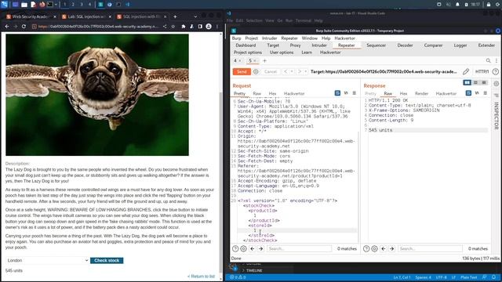Open response editor hamburger menu
The image size is (502, 282).
(486, 92)
